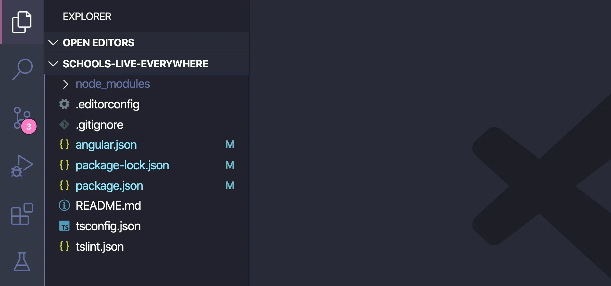
Task: Click the EXPLORER panel title
Action: [87, 16]
